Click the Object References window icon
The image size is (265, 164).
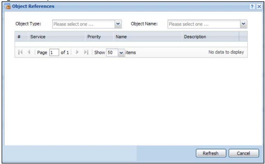[x=8, y=7]
